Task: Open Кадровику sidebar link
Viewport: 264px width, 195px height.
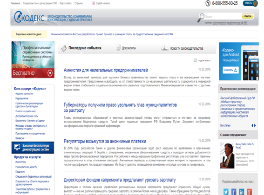Action: [20, 172]
